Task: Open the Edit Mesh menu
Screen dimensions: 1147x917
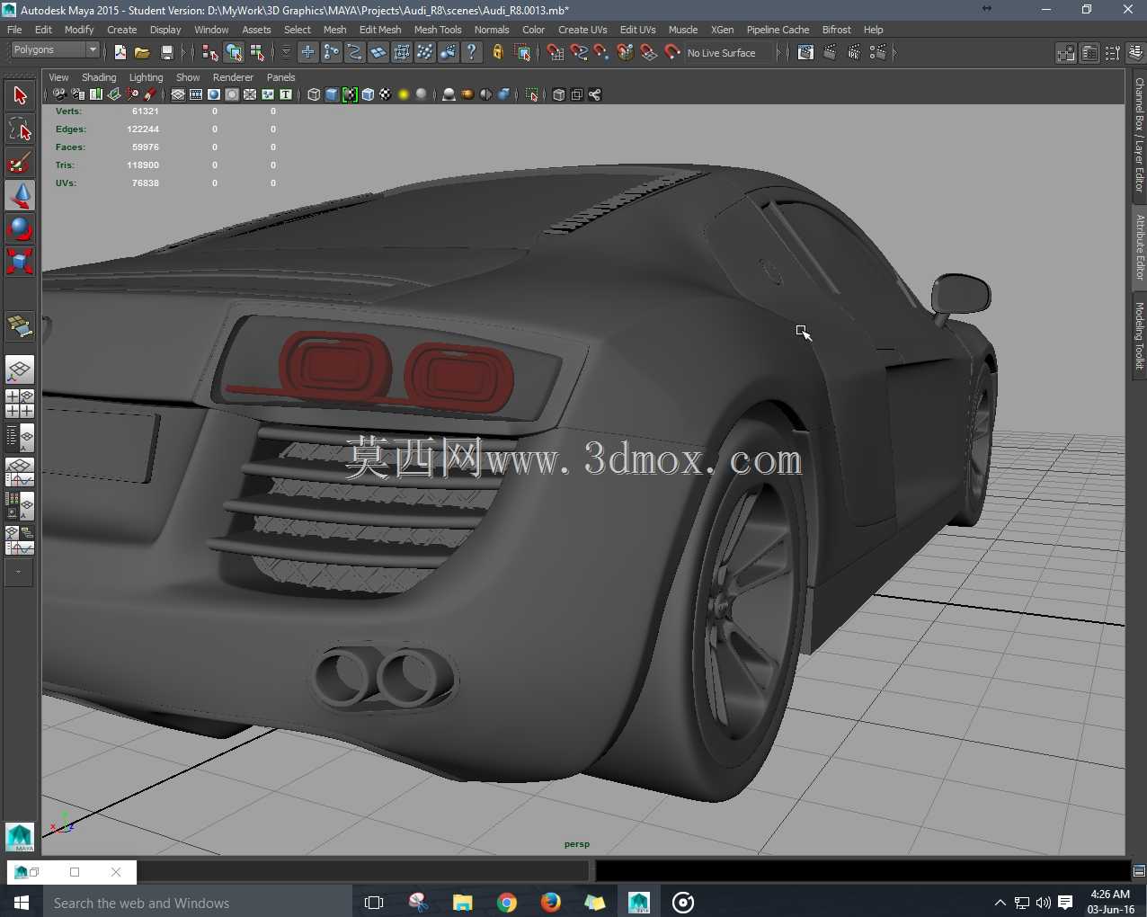Action: tap(380, 30)
